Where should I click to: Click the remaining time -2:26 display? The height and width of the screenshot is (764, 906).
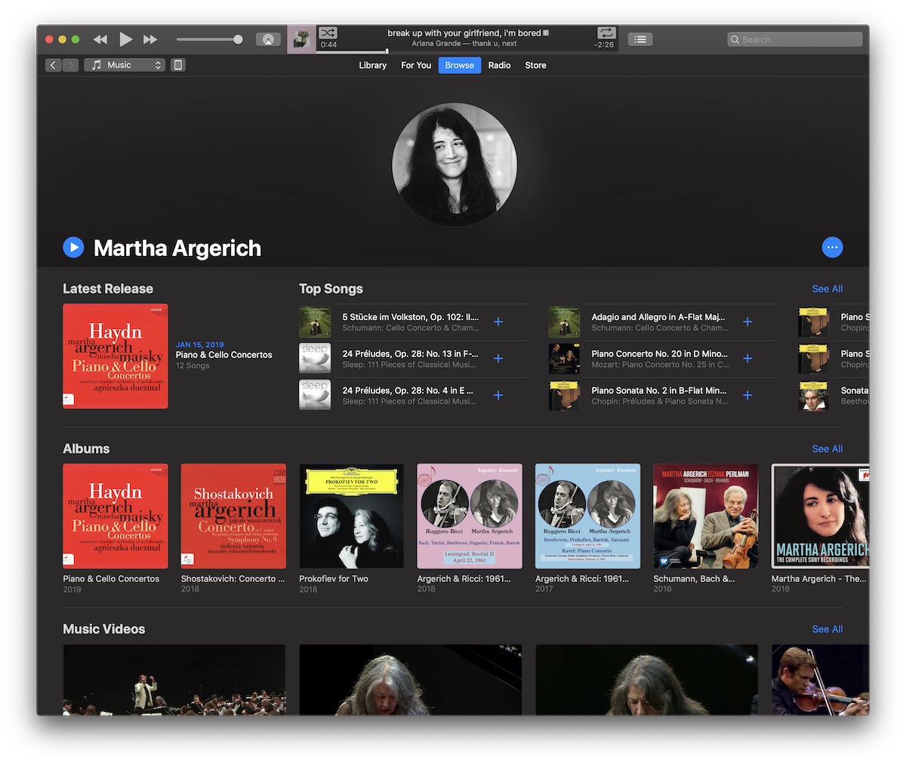pos(604,45)
